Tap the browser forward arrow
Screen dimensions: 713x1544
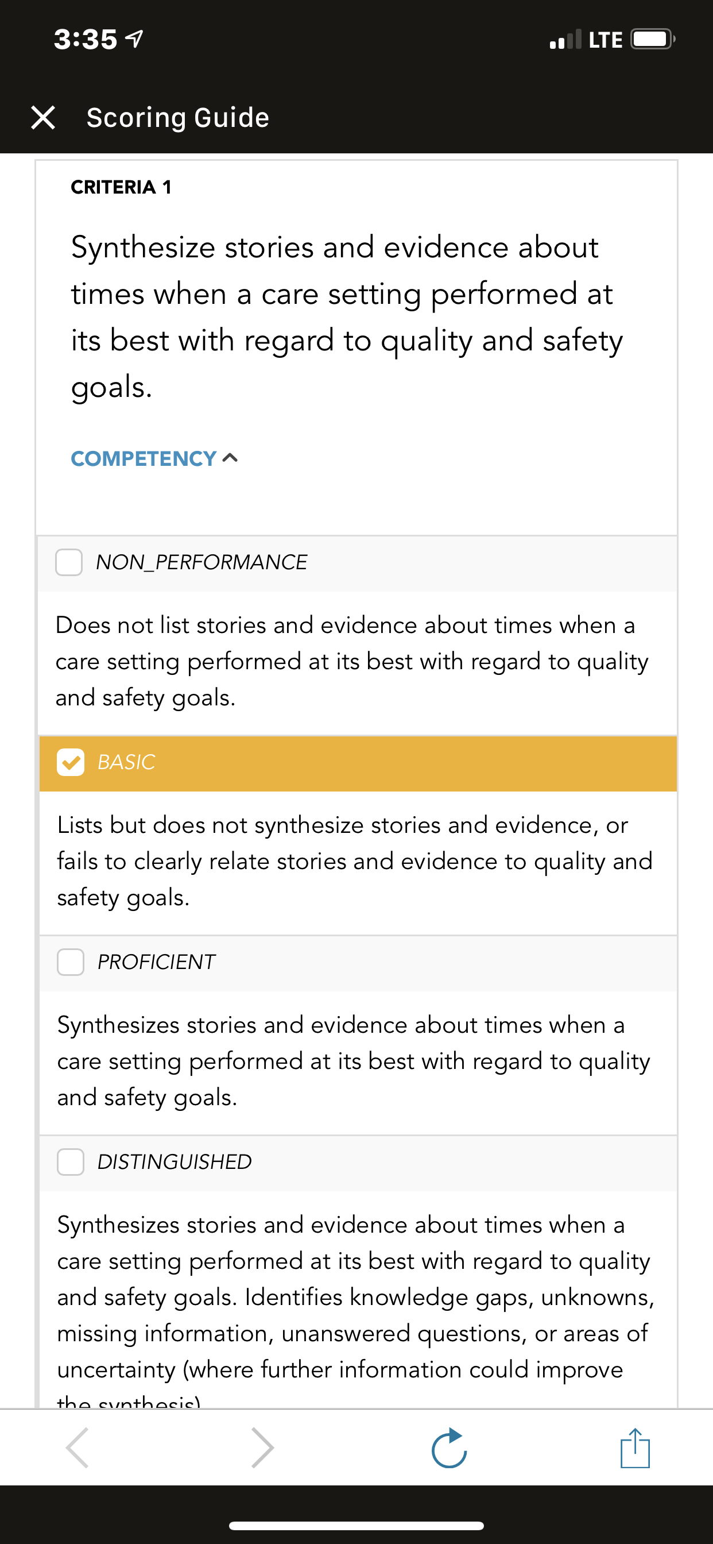tap(262, 1447)
